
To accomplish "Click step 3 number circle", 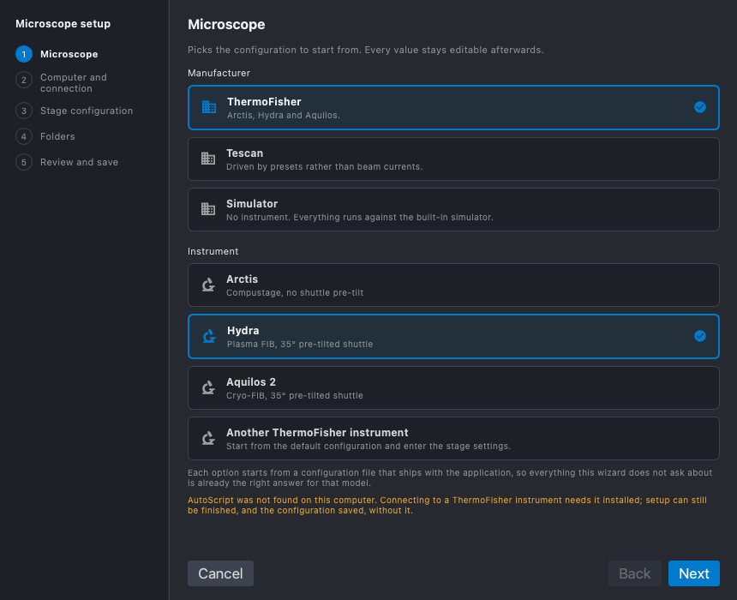I will tap(24, 111).
